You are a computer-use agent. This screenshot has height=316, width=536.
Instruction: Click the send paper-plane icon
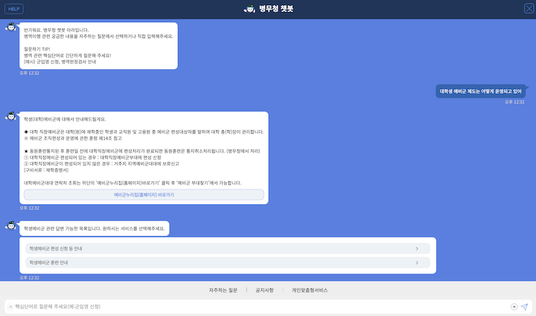click(524, 307)
